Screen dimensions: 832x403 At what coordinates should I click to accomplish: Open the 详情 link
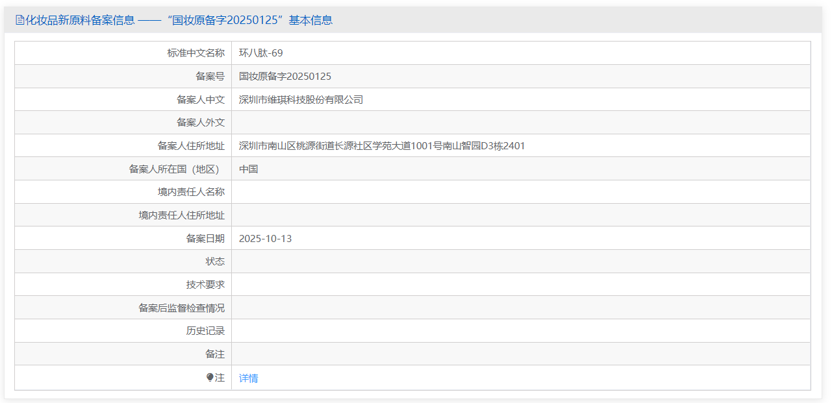click(x=249, y=377)
